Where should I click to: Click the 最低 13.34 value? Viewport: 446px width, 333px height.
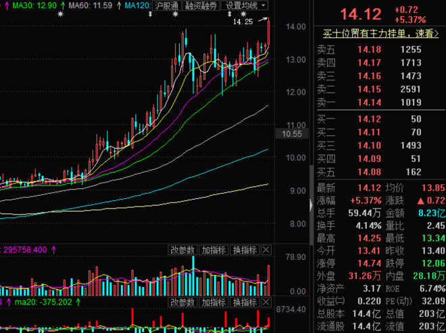(433, 238)
